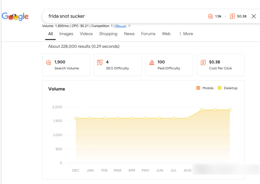Toggle the Desktop legend swatch

219,88
